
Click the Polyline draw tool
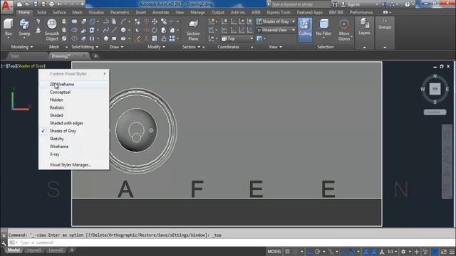coord(106,21)
